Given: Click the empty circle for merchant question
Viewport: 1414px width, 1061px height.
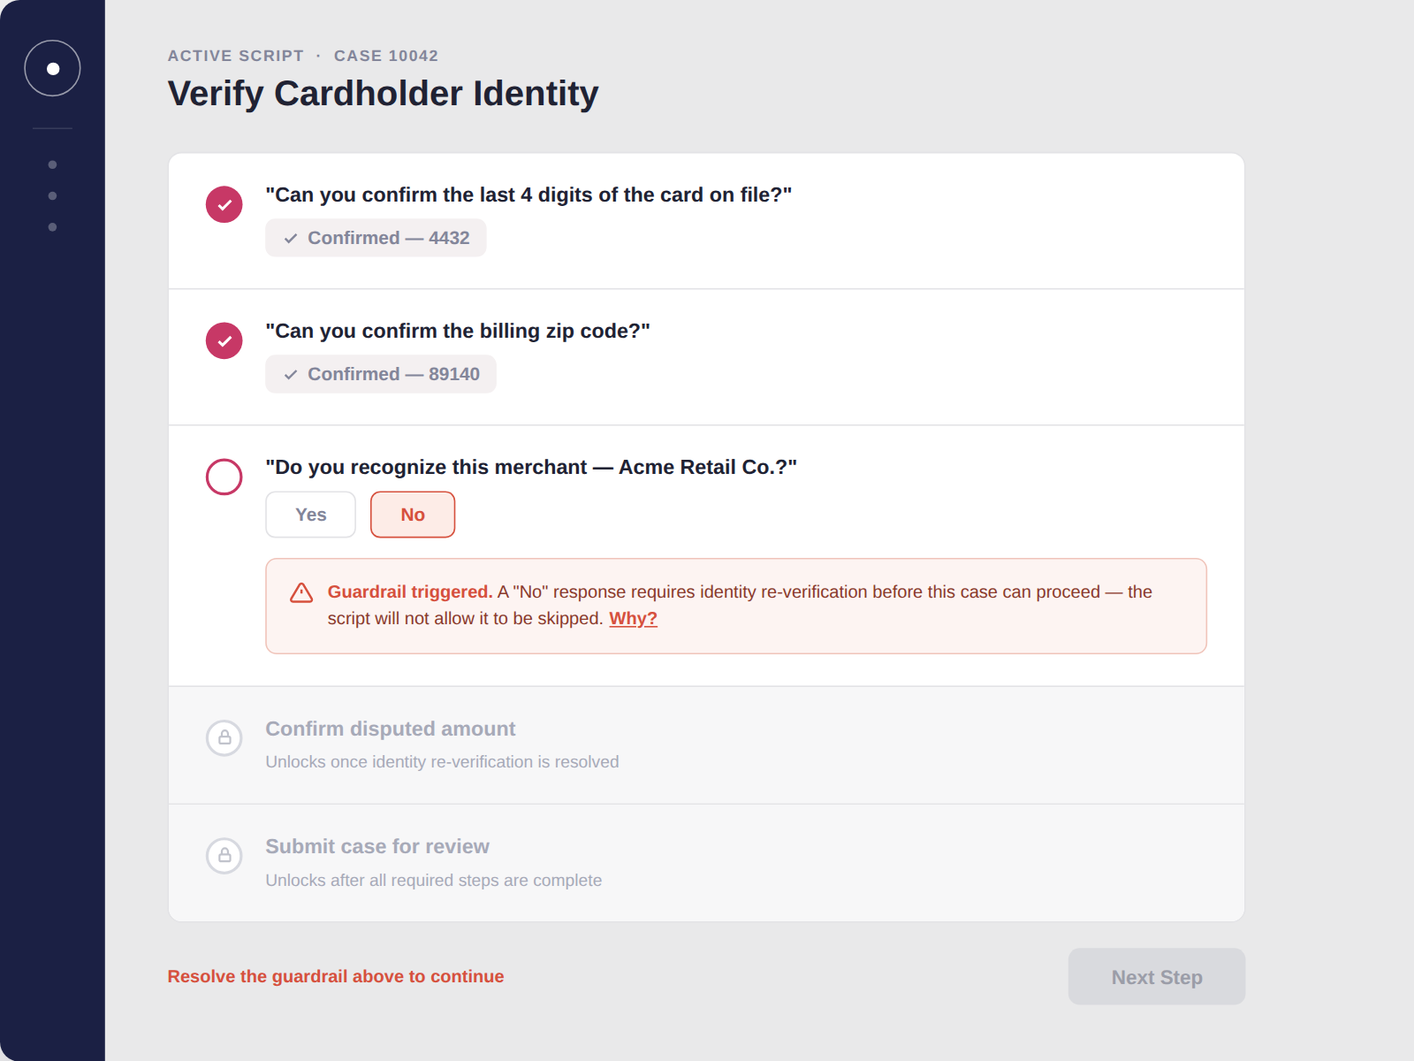Looking at the screenshot, I should (224, 477).
